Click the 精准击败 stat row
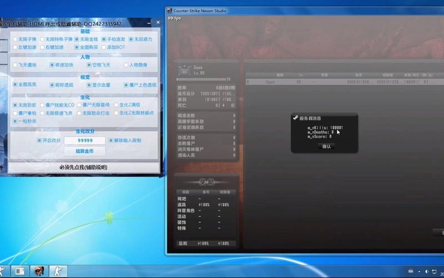The image size is (444, 278). (206, 116)
